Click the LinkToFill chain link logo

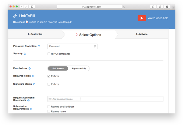pos(15,16)
